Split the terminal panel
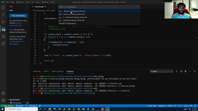 [x=181, y=71]
